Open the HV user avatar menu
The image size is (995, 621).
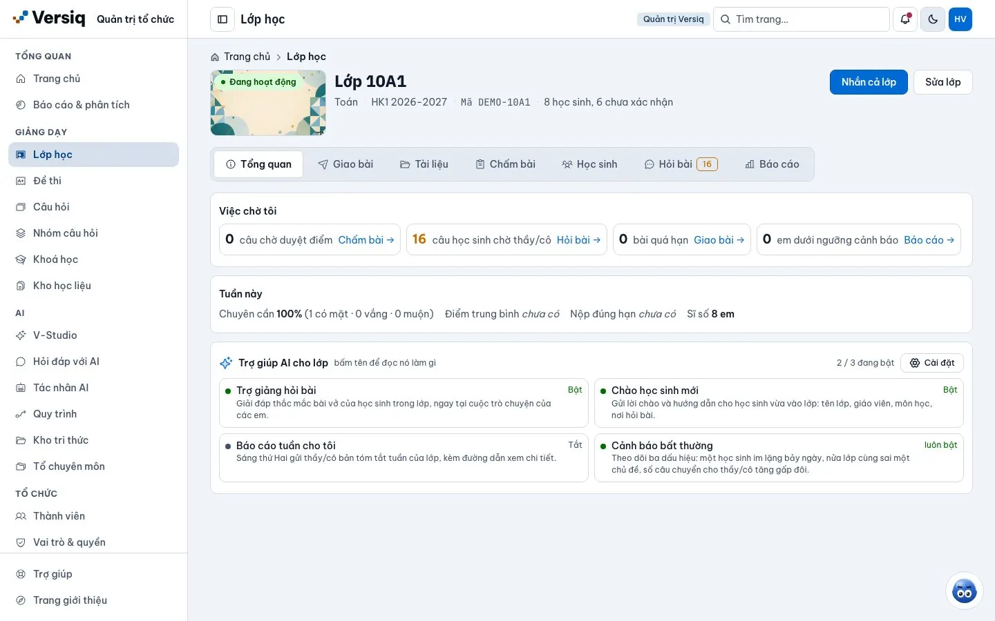(960, 19)
